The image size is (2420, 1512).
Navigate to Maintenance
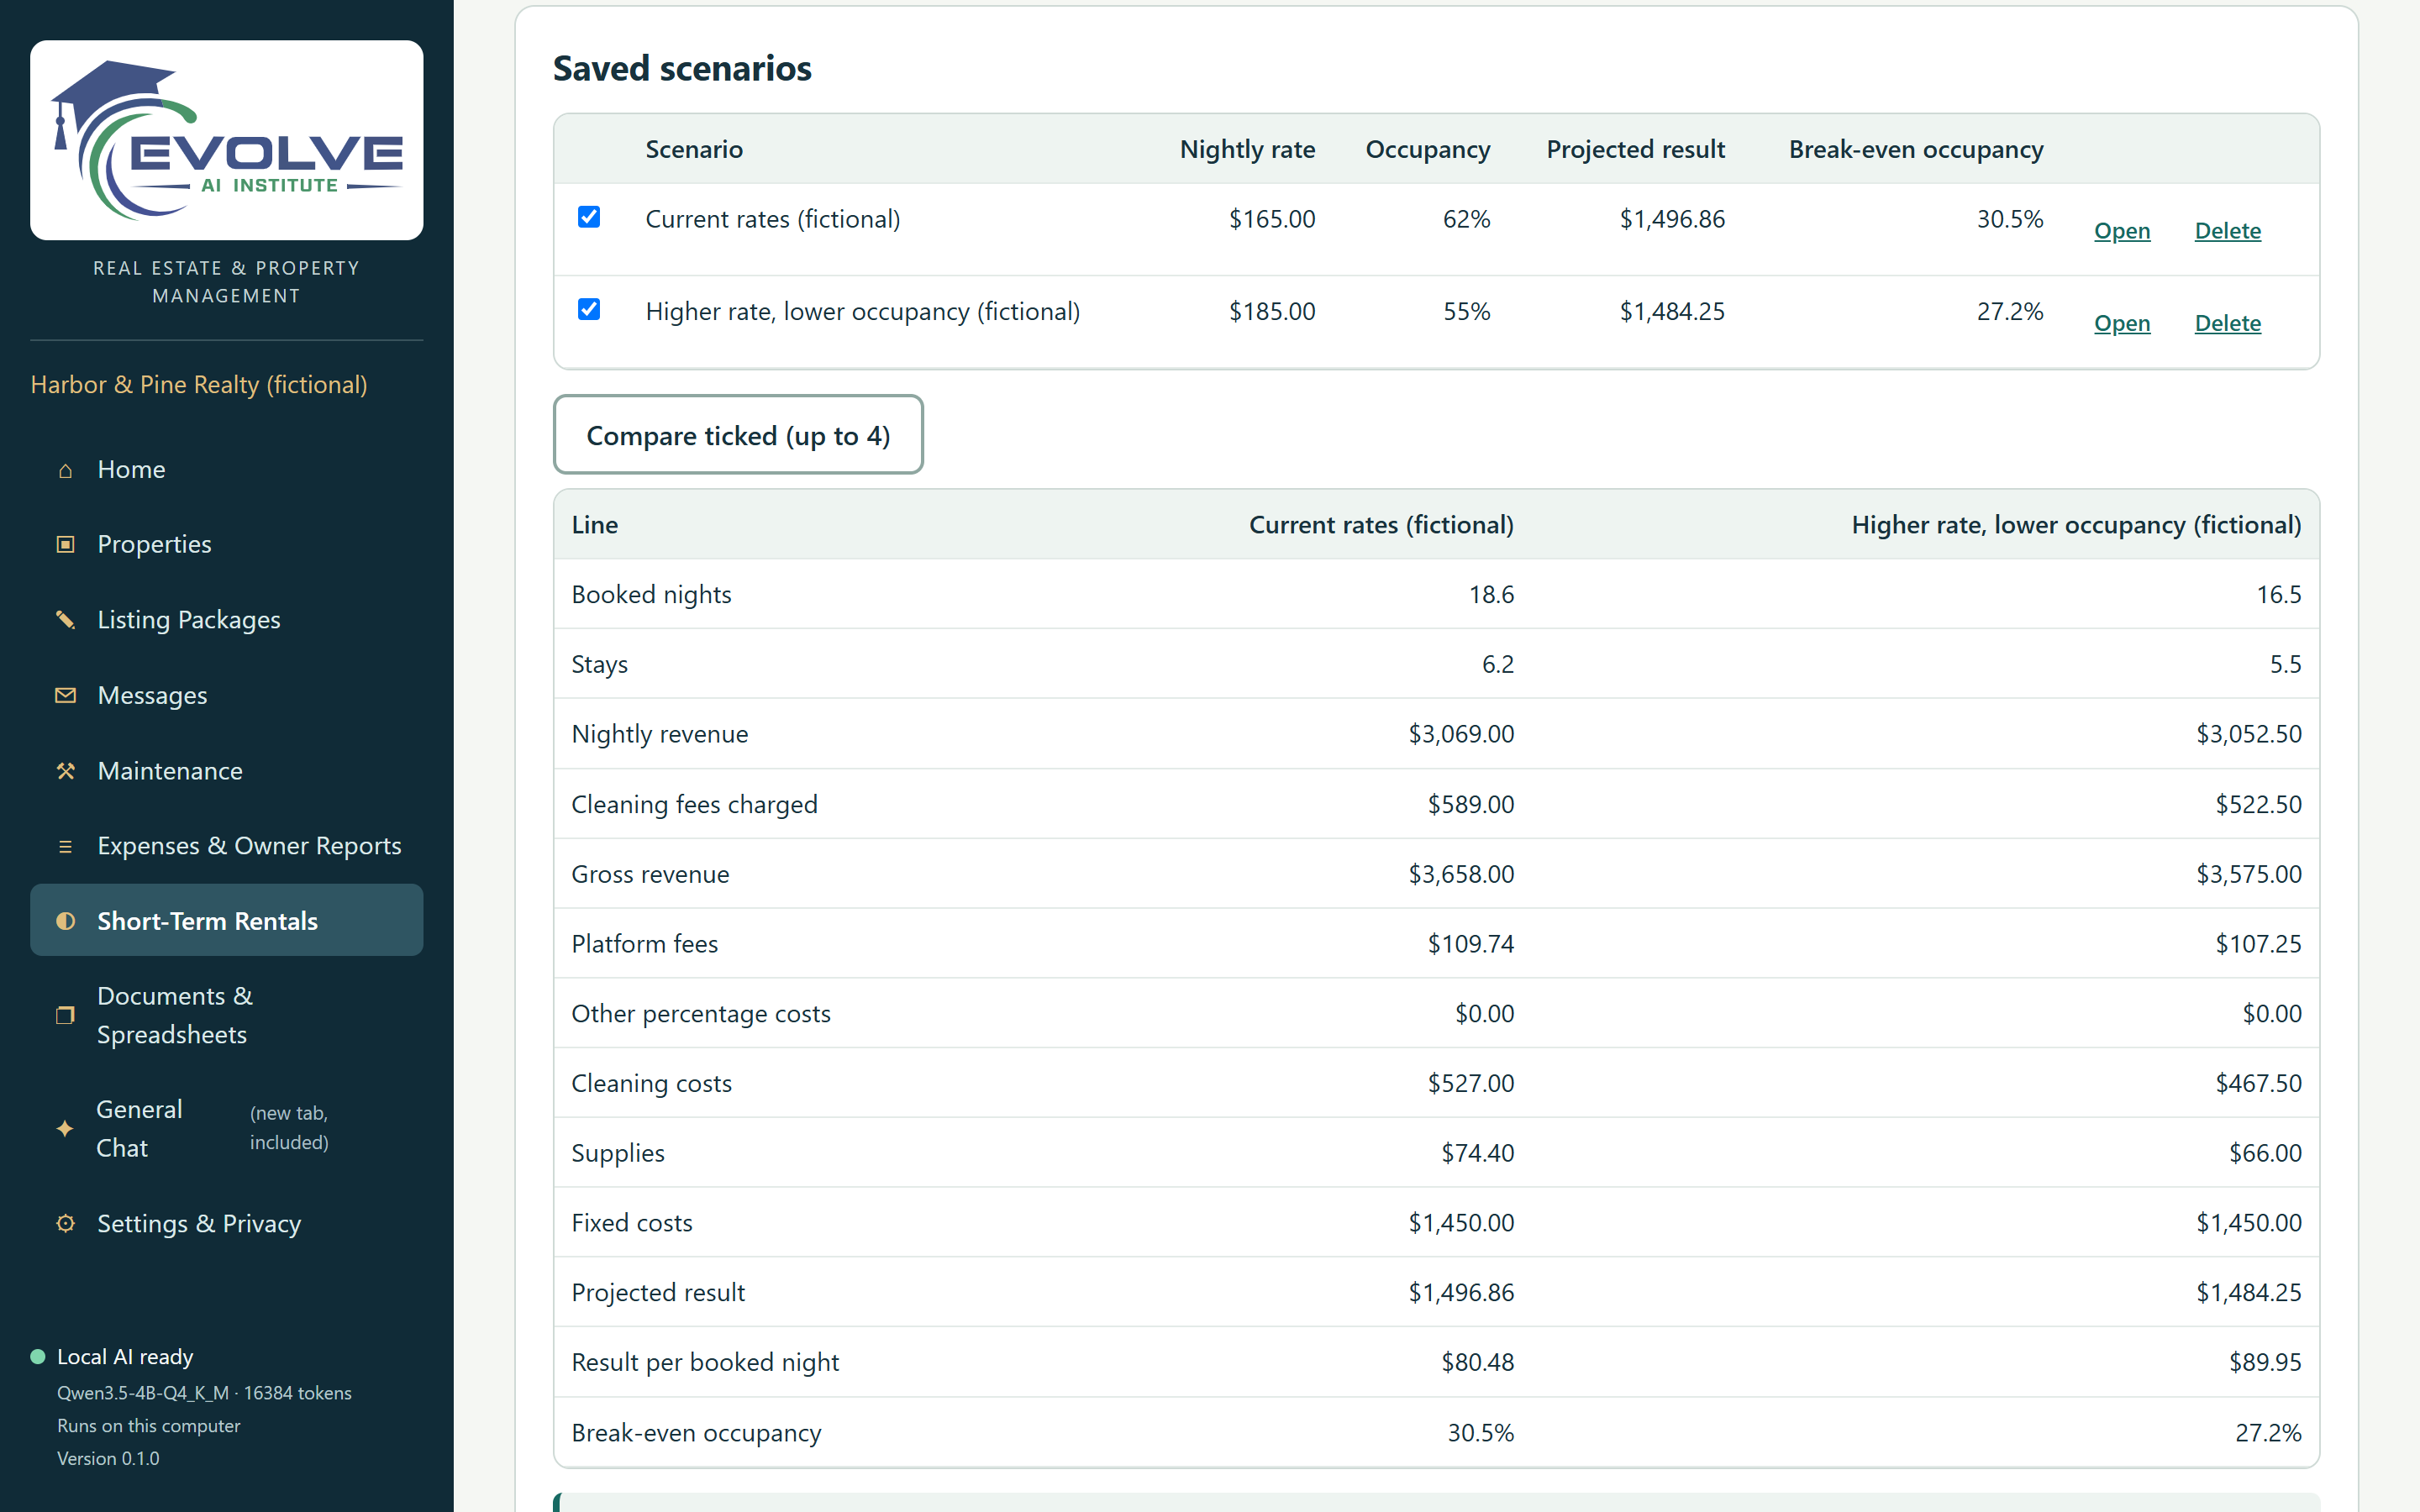pos(227,771)
